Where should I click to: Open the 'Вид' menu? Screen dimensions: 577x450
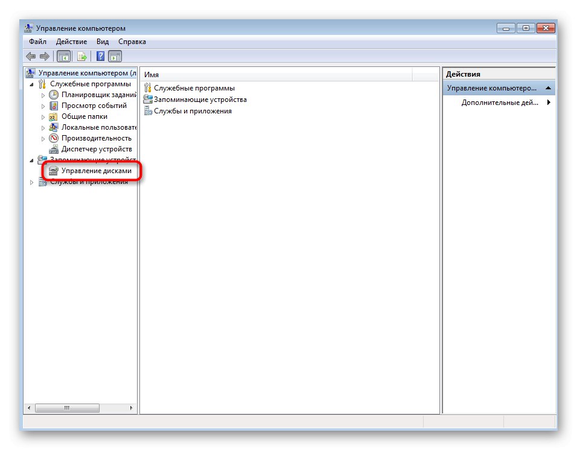tap(102, 41)
